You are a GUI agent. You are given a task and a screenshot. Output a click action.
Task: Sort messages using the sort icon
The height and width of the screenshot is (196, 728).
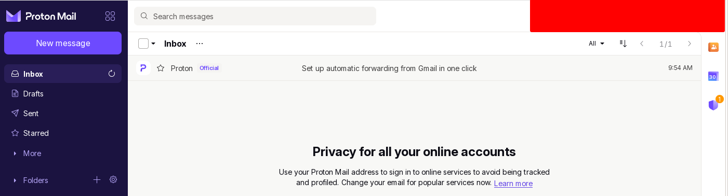(x=623, y=44)
